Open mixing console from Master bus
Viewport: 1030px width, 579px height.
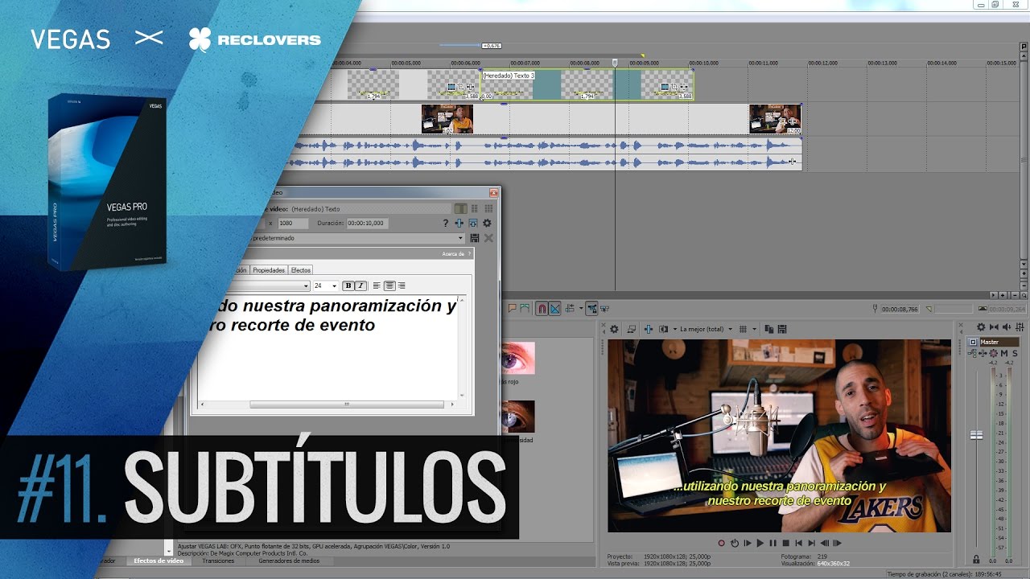[1020, 327]
